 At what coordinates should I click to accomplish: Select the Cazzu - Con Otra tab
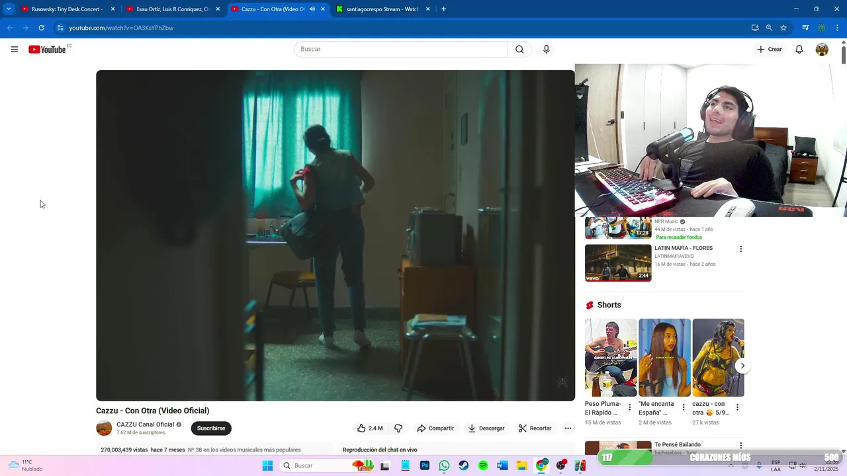point(278,9)
